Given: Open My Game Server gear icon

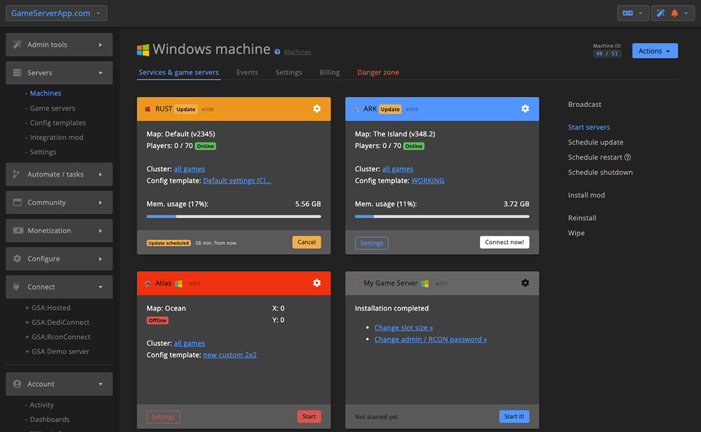Looking at the screenshot, I should click(525, 283).
